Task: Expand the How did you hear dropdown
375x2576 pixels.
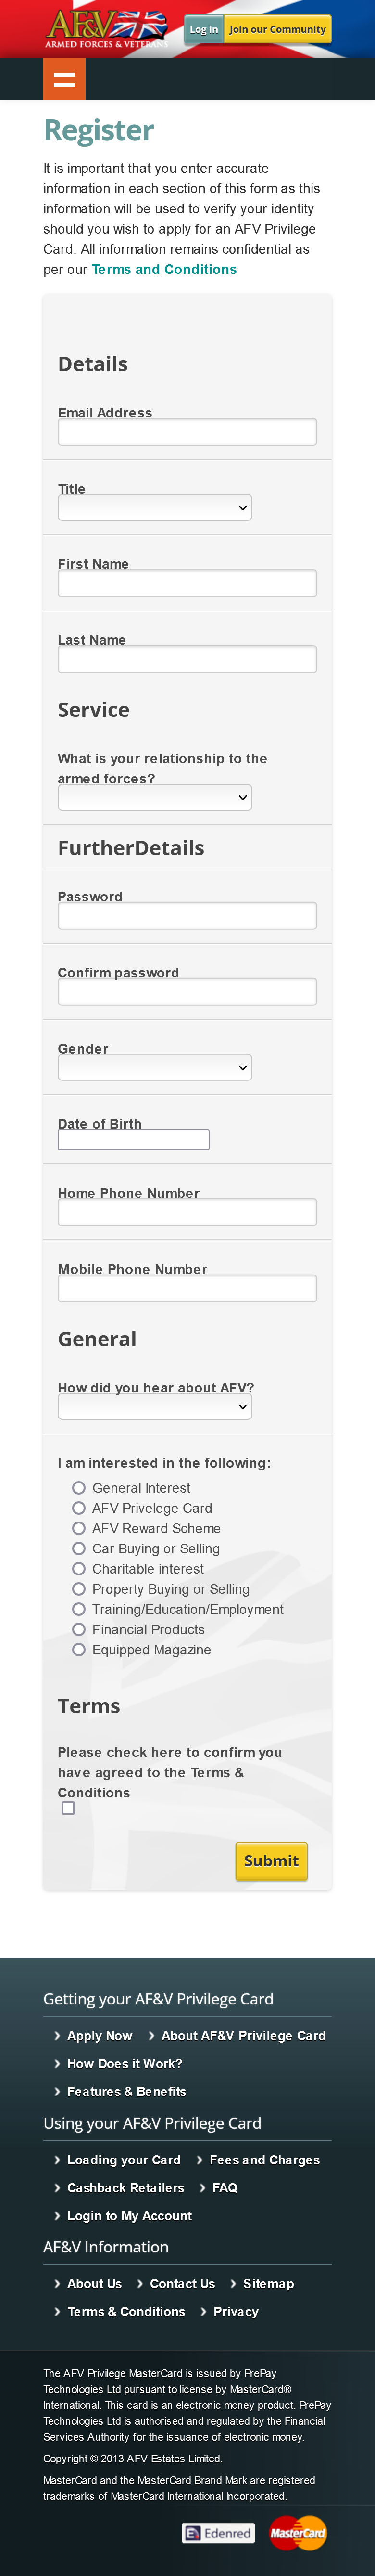Action: pos(155,1407)
